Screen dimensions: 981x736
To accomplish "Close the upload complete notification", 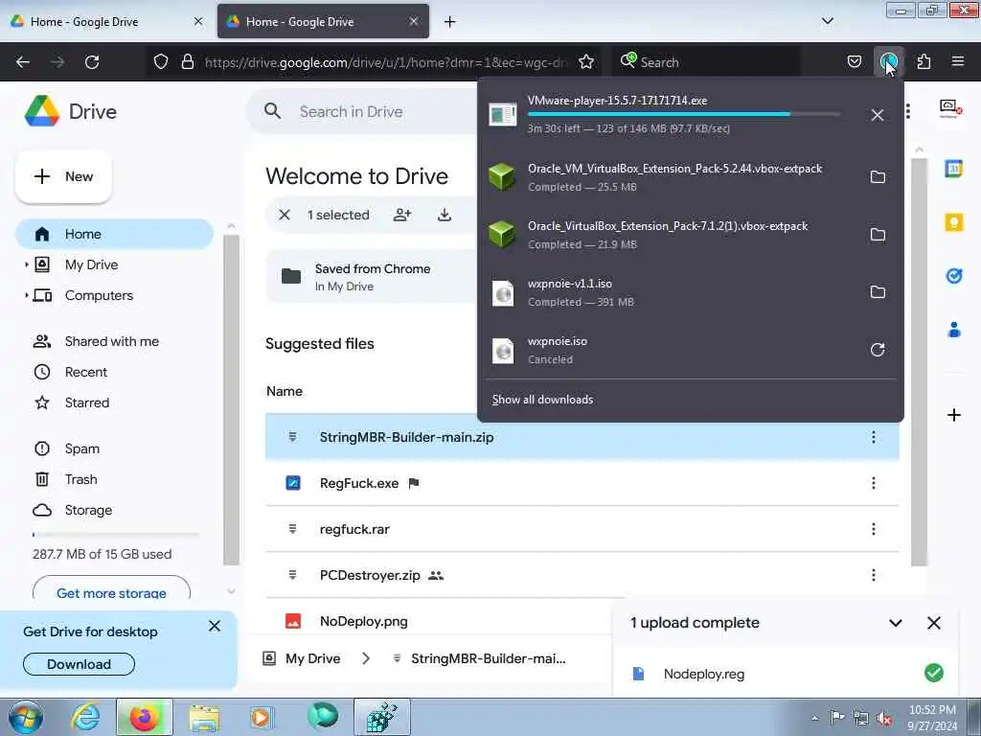I will (933, 623).
